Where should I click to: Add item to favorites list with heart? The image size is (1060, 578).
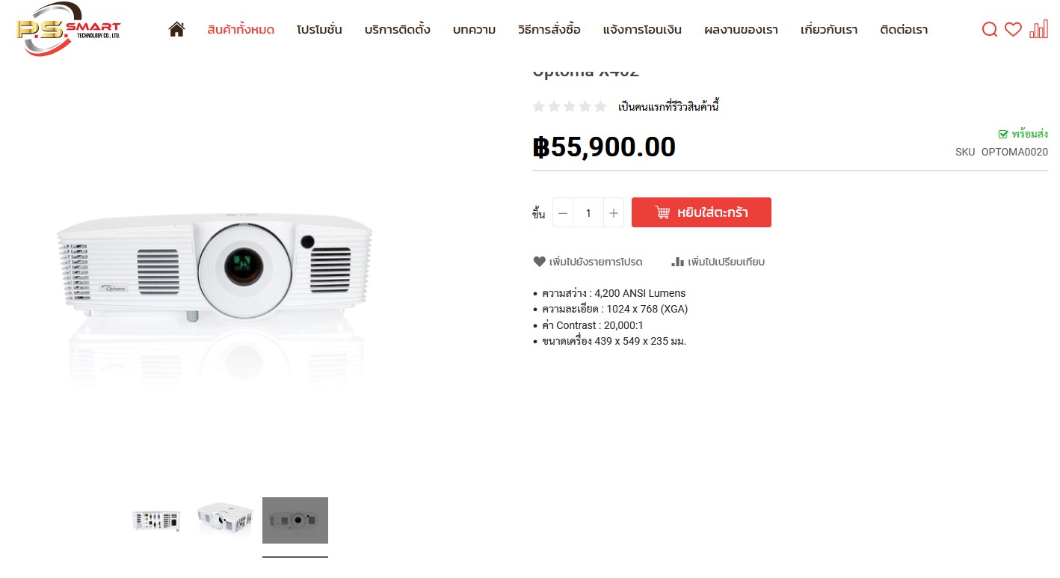[588, 262]
